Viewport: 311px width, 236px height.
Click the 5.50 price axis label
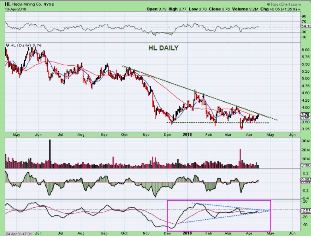(306, 64)
